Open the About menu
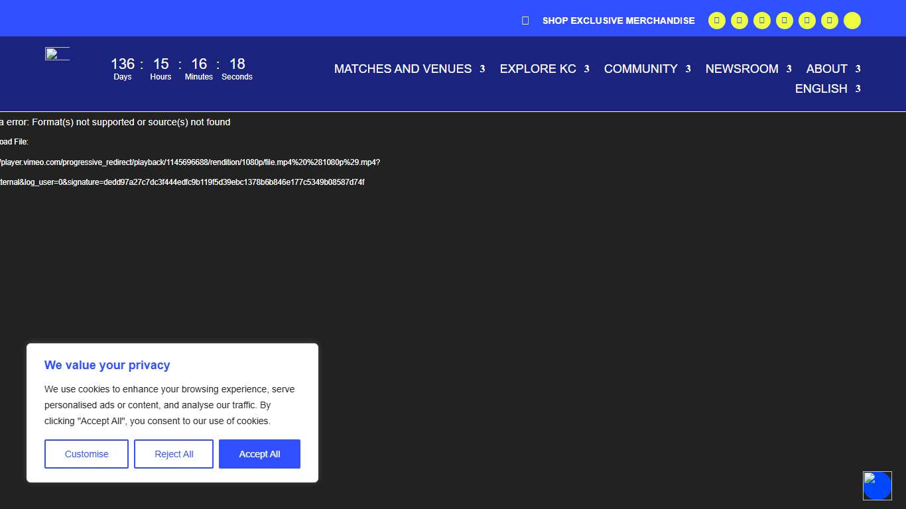Viewport: 906px width, 509px height. 826,69
